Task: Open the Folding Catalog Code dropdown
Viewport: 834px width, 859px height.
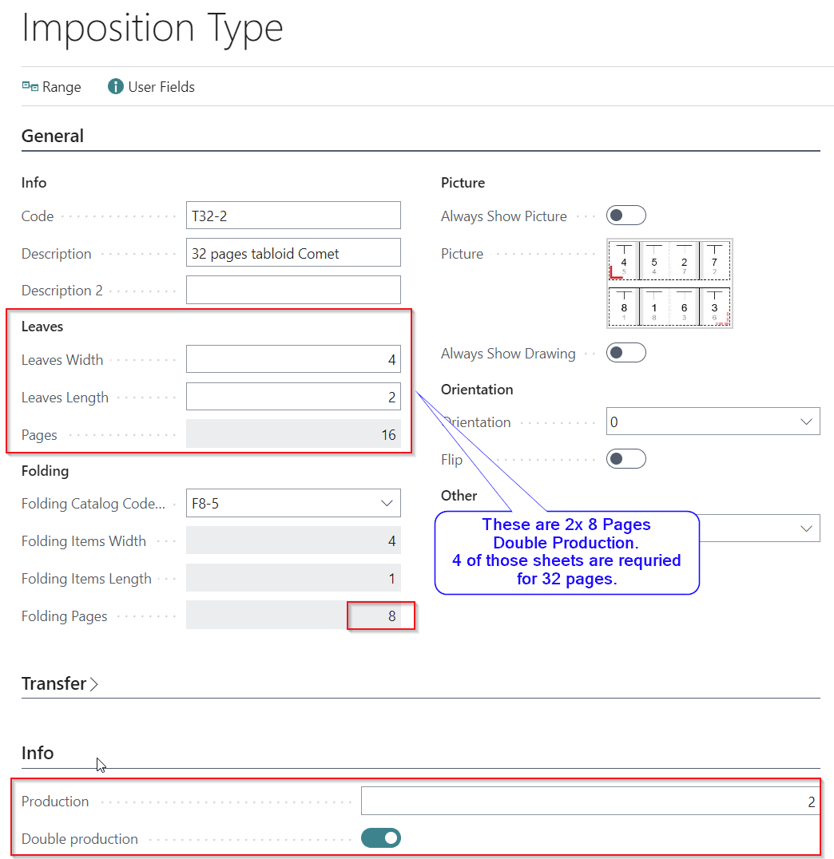Action: pos(387,504)
